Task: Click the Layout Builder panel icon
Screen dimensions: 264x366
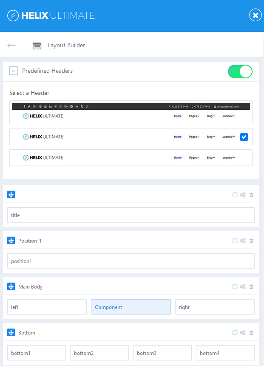Action: (37, 45)
